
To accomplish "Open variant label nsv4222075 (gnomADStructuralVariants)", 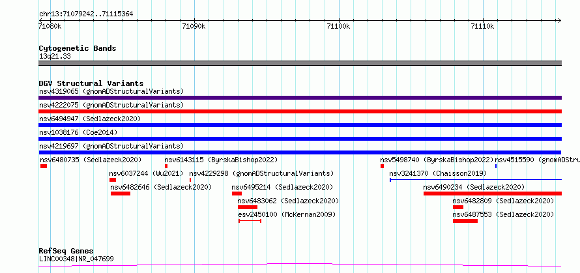I will pos(111,105).
